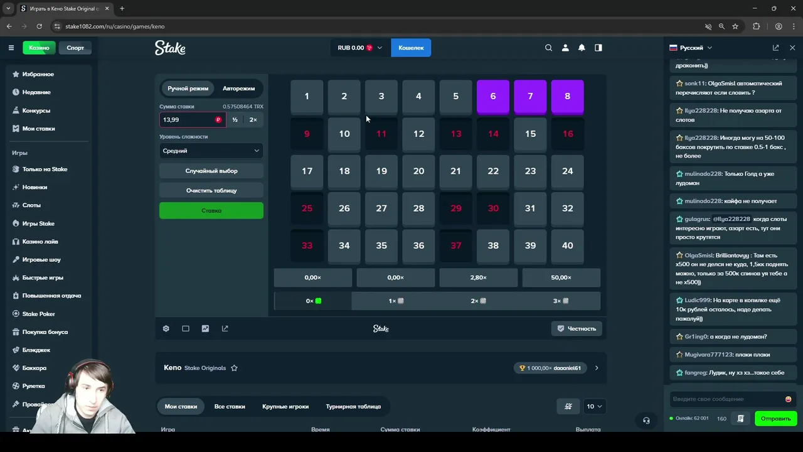Open Stake Poker in sidebar
This screenshot has height=452, width=803.
[39, 314]
